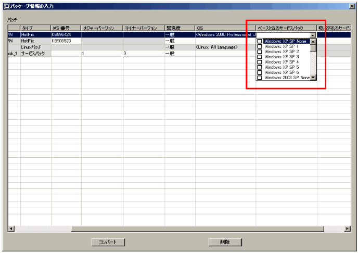
Task: Click minor version cell containing 0
Action: tap(144, 54)
